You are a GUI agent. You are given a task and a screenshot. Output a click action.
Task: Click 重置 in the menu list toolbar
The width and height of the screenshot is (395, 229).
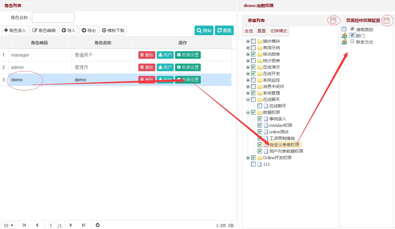pos(261,31)
